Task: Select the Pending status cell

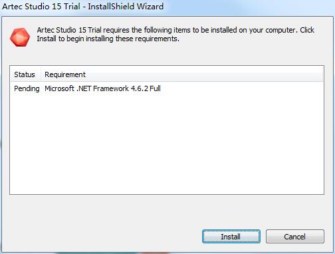Action: pos(27,88)
